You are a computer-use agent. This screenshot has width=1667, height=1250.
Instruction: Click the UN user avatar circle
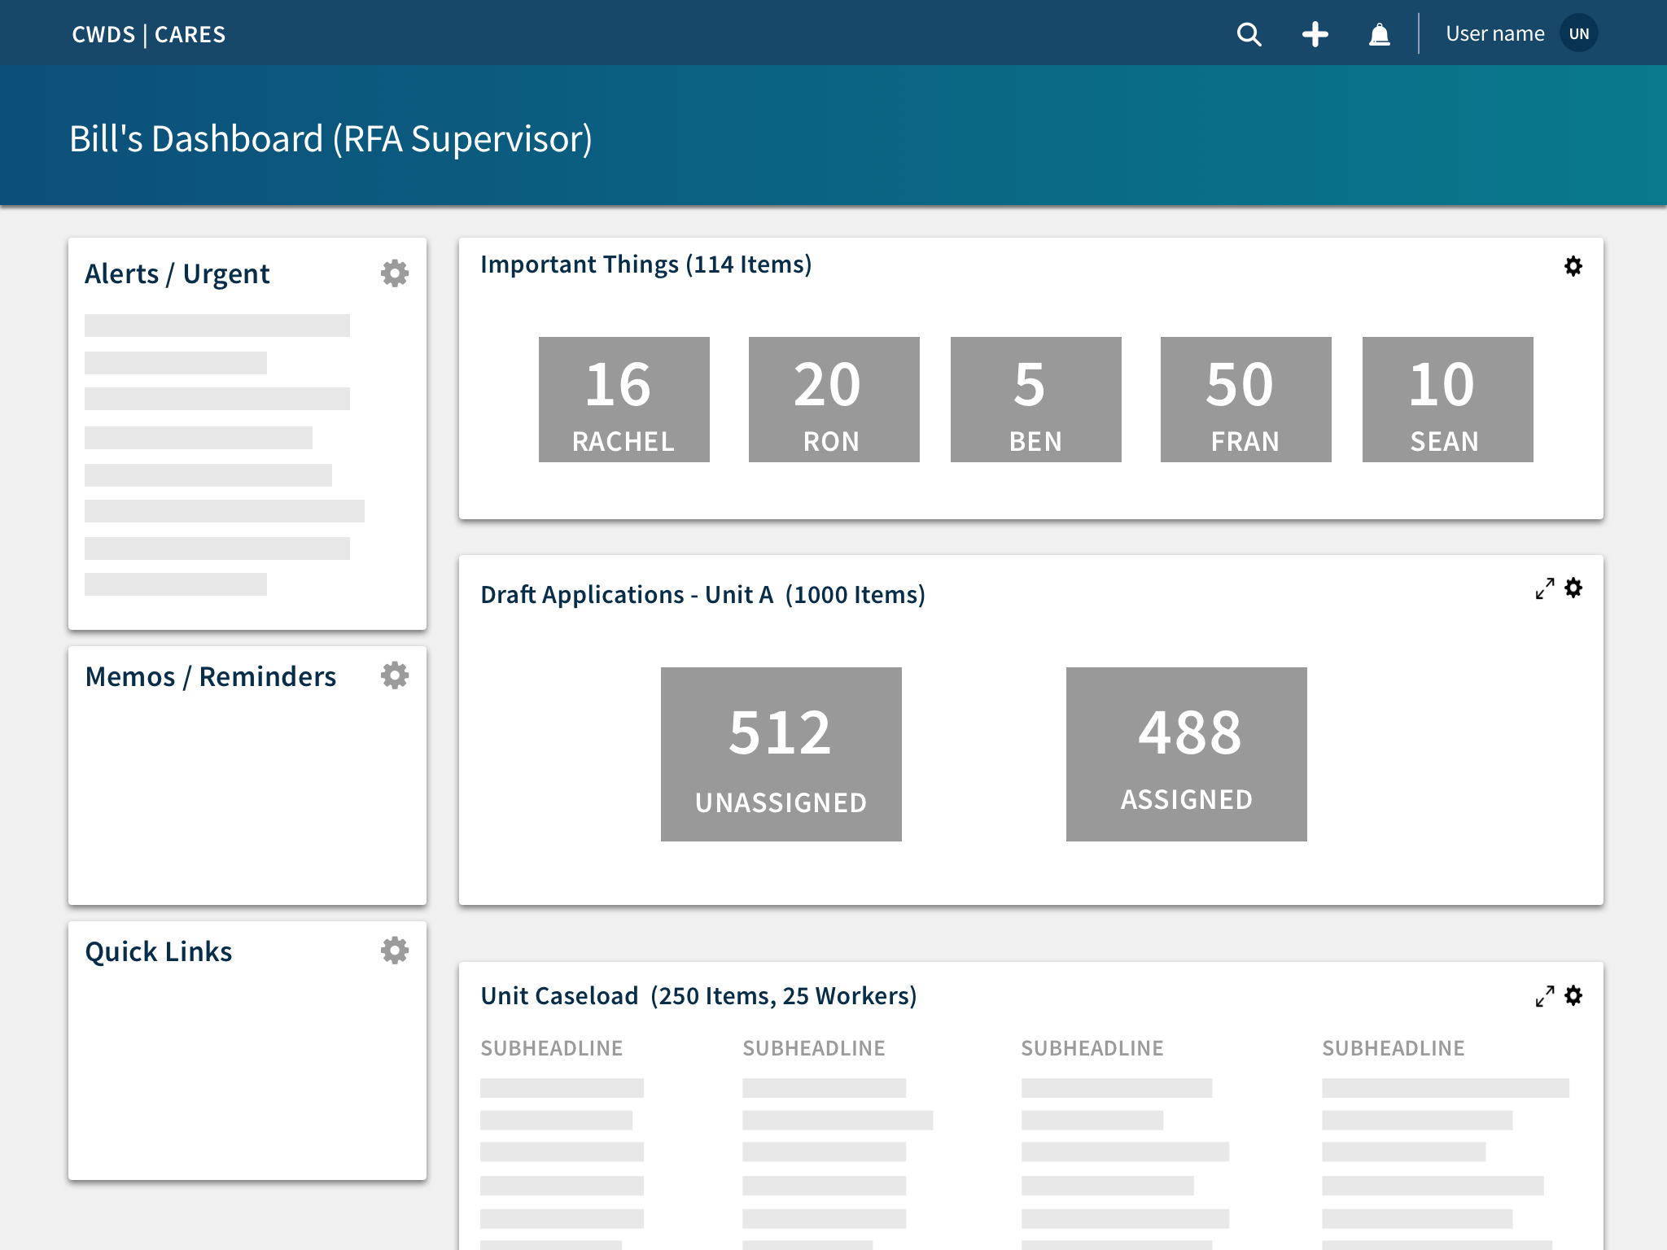coord(1579,34)
